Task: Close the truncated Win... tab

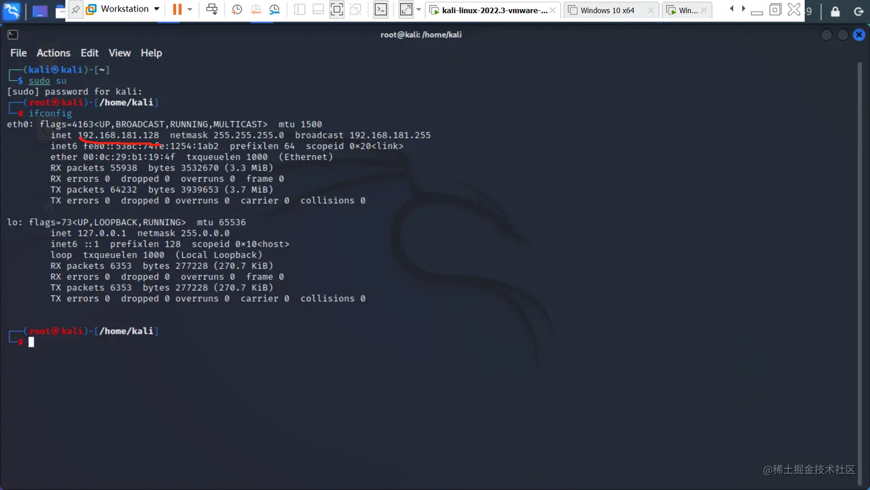Action: pyautogui.click(x=704, y=10)
